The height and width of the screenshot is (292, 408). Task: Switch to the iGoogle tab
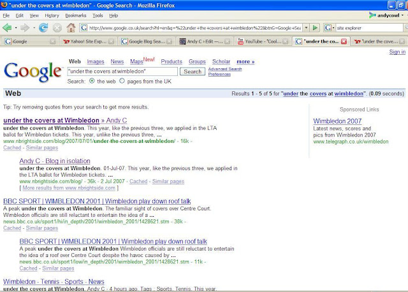[29, 41]
